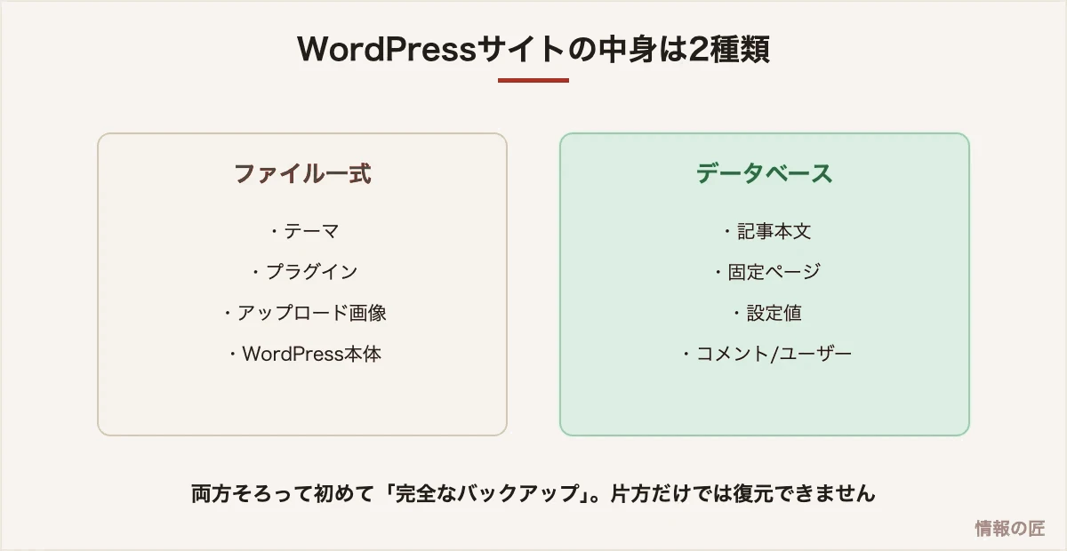
Task: Click the title 'WordPressサイトの中身は2種類'
Action: click(533, 49)
